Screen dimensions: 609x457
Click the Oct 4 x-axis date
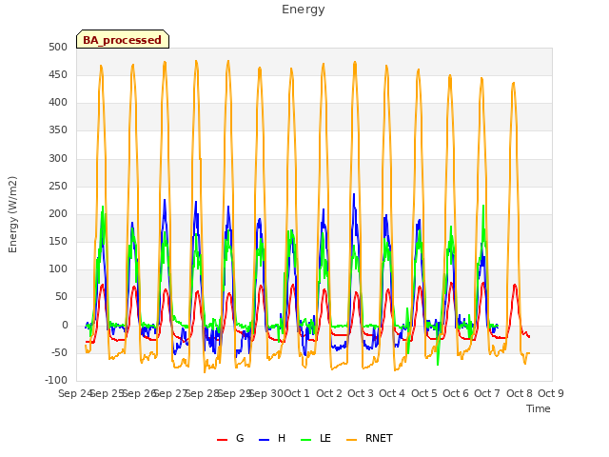point(392,393)
